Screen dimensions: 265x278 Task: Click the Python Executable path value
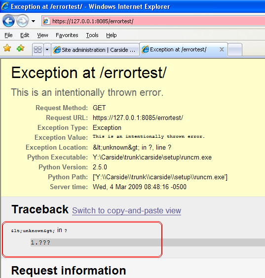[152, 157]
